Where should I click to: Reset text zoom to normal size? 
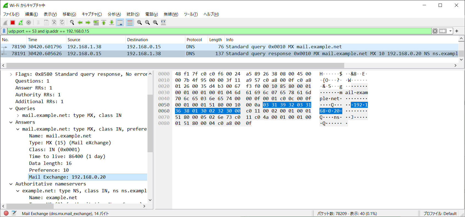point(155,22)
